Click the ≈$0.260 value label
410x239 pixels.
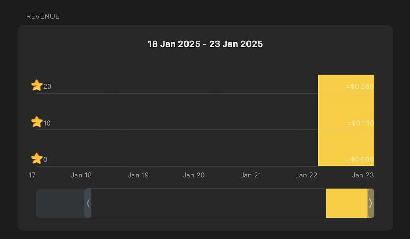click(360, 86)
